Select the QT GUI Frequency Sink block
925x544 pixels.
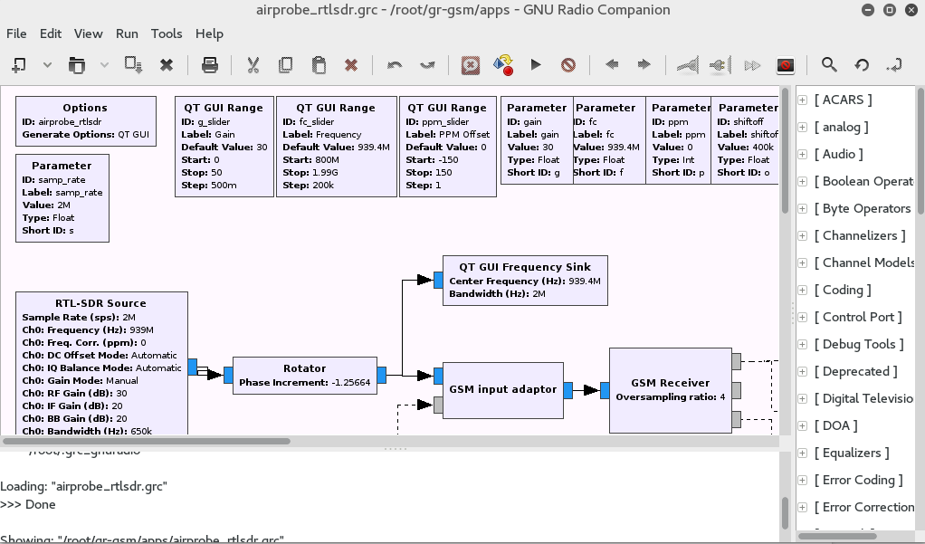tap(525, 281)
